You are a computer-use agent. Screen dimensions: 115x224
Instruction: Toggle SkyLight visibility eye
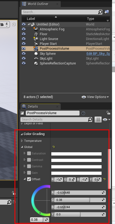(x=24, y=59)
